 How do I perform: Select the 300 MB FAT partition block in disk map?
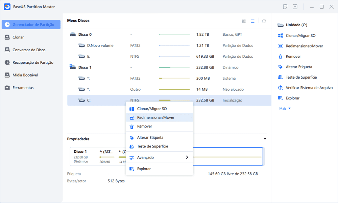pyautogui.click(x=107, y=156)
